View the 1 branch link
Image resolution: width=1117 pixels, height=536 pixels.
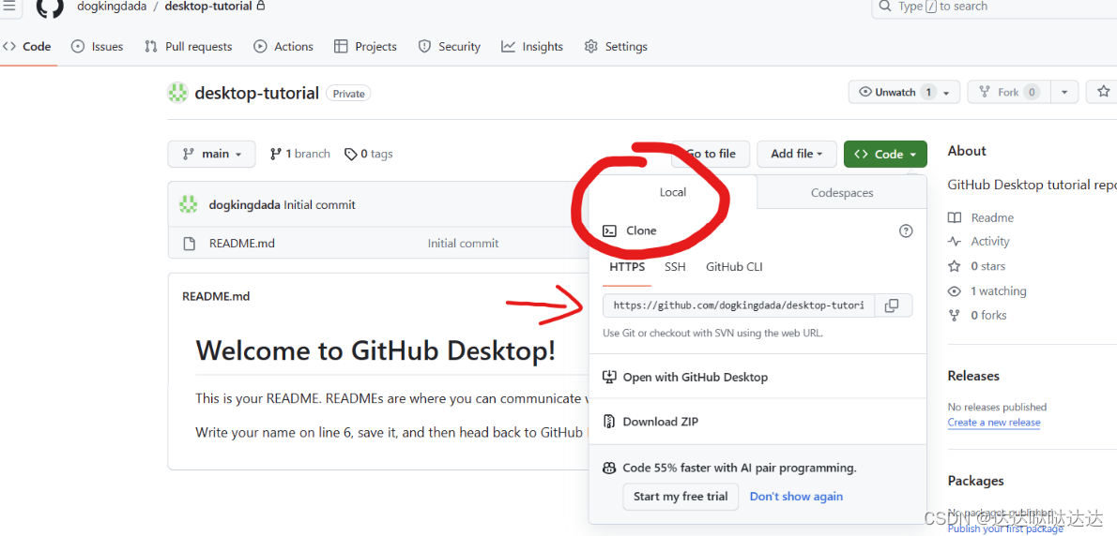click(x=300, y=154)
